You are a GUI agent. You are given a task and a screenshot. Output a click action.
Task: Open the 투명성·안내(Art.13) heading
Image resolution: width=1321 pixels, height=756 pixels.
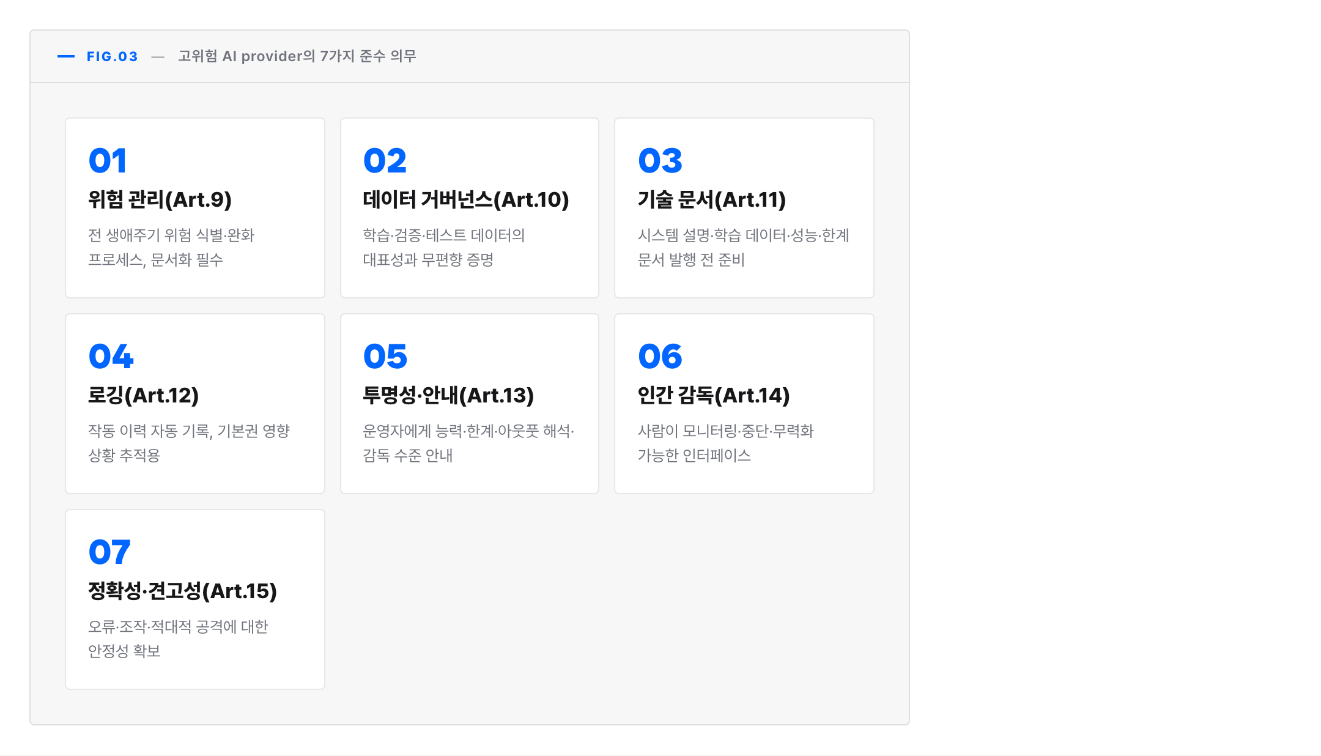click(x=448, y=395)
